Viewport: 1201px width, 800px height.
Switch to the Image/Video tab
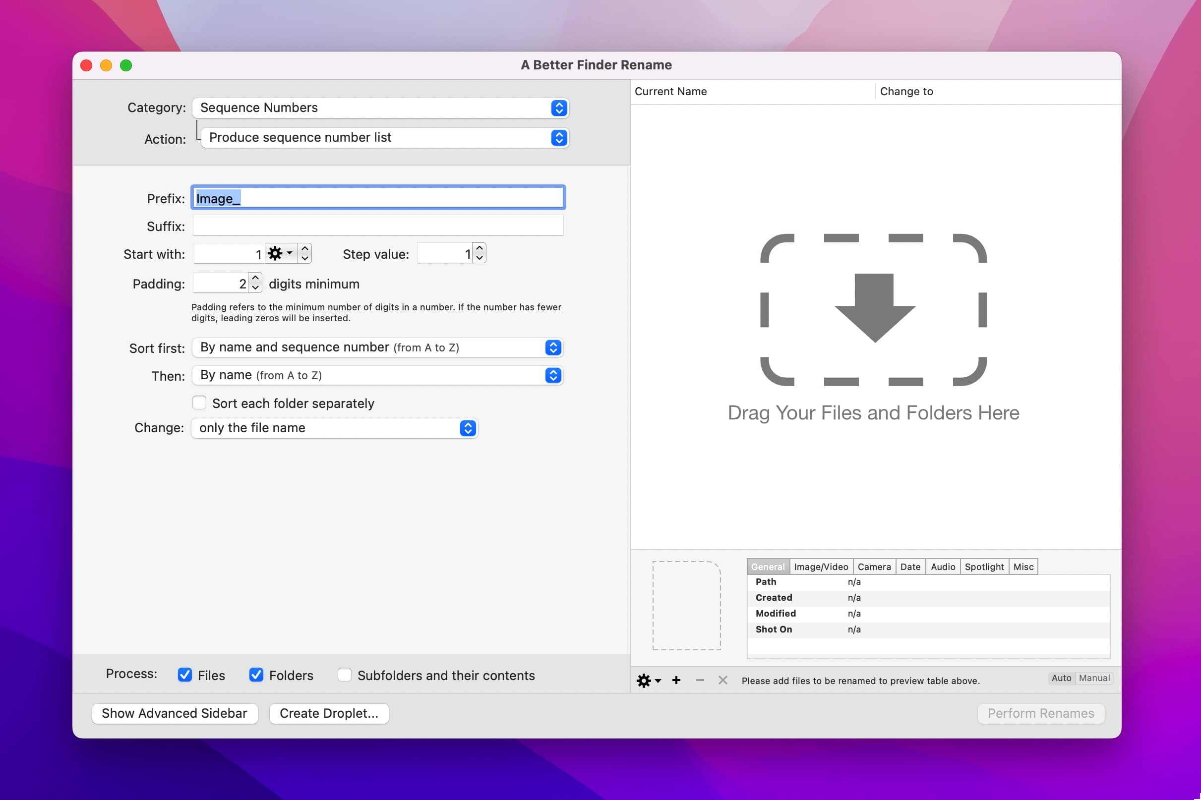821,567
